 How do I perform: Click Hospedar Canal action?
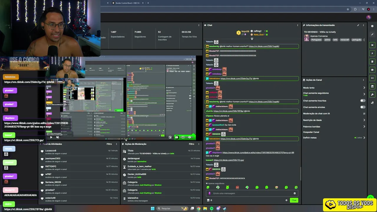click(311, 132)
